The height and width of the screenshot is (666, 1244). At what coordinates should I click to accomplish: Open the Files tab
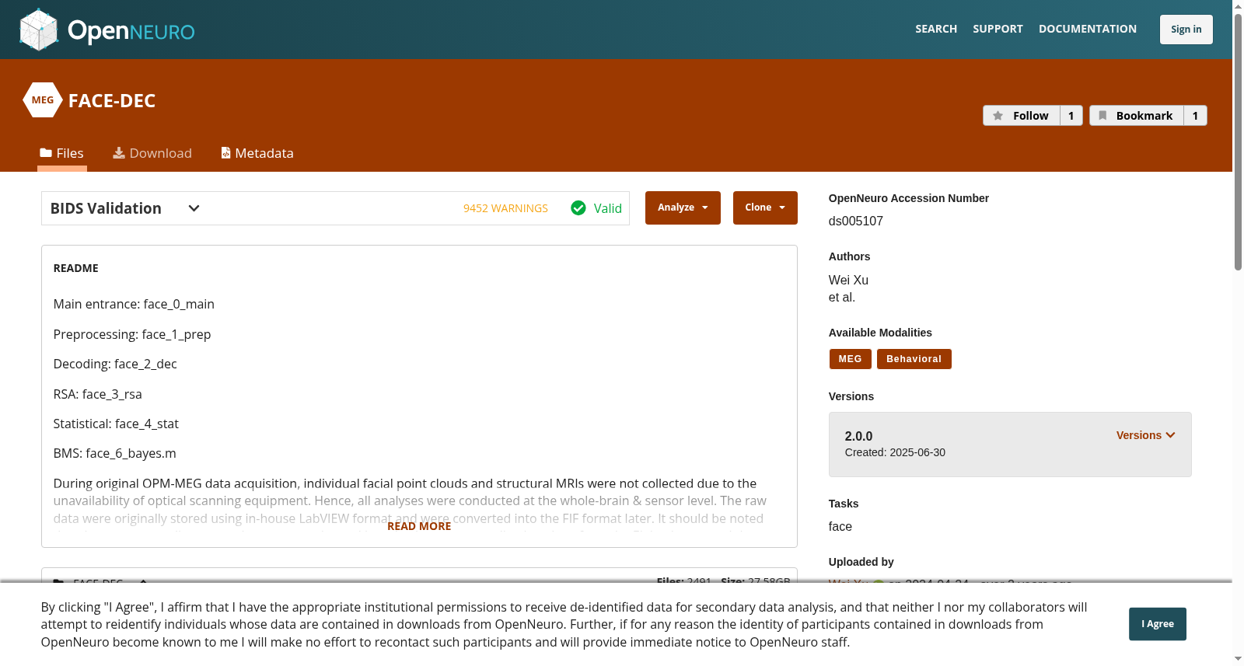click(x=62, y=153)
